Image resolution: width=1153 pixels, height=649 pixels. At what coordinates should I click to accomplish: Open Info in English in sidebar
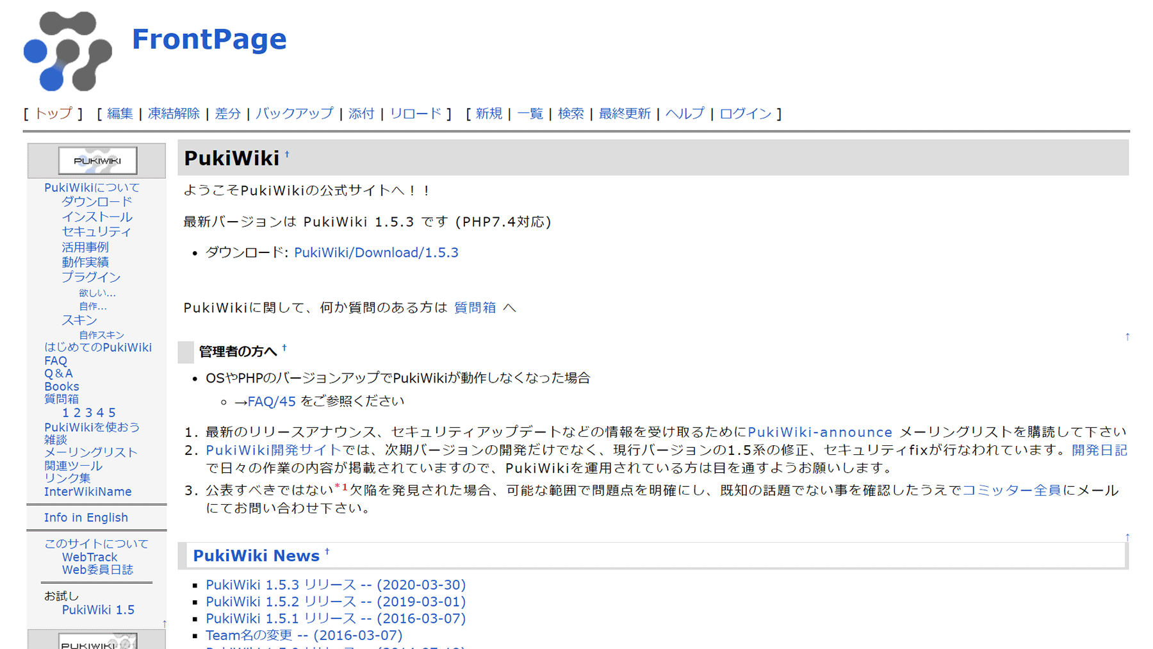click(86, 518)
